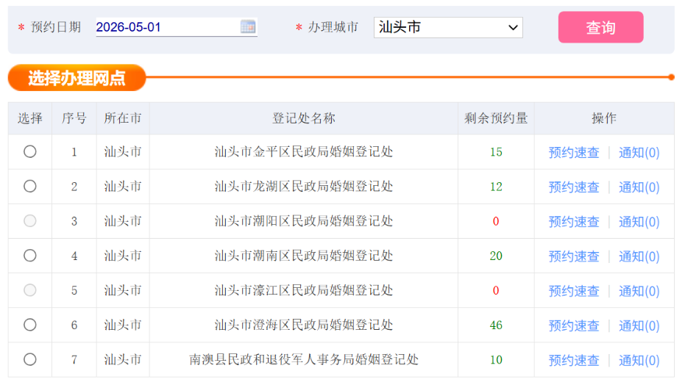Image resolution: width=685 pixels, height=382 pixels.
Task: Click text 南澳县民政和退役军人事务局婚姻登记处
Action: [x=304, y=359]
